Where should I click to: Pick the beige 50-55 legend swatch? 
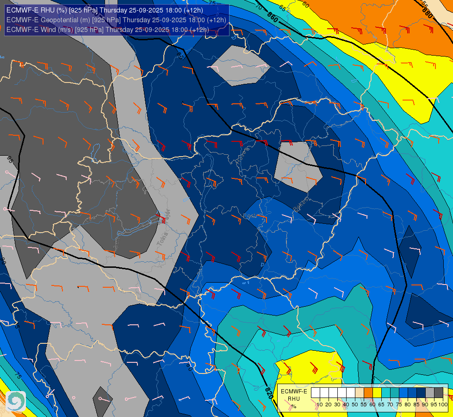point(360,392)
